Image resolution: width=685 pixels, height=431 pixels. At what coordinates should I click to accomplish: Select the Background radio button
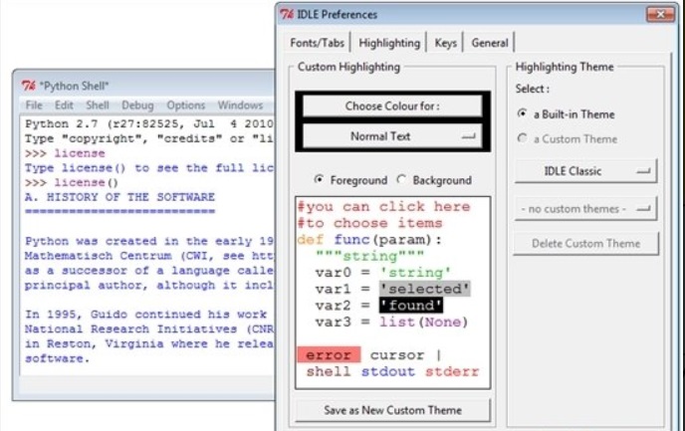(401, 180)
